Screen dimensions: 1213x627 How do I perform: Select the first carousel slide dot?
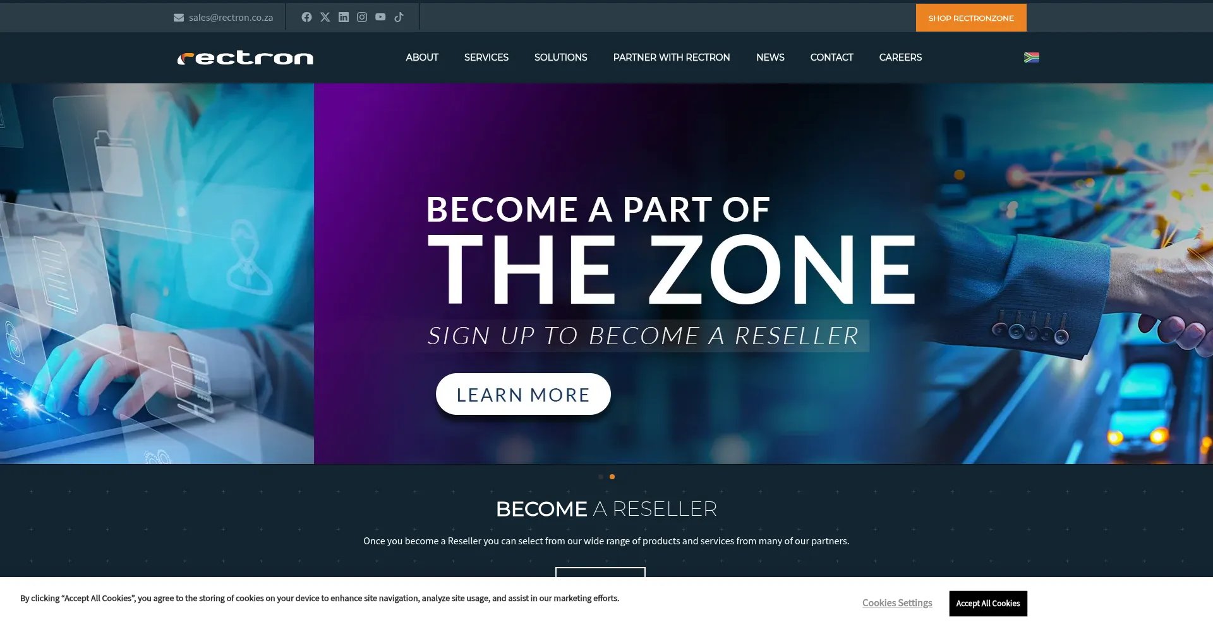click(601, 477)
